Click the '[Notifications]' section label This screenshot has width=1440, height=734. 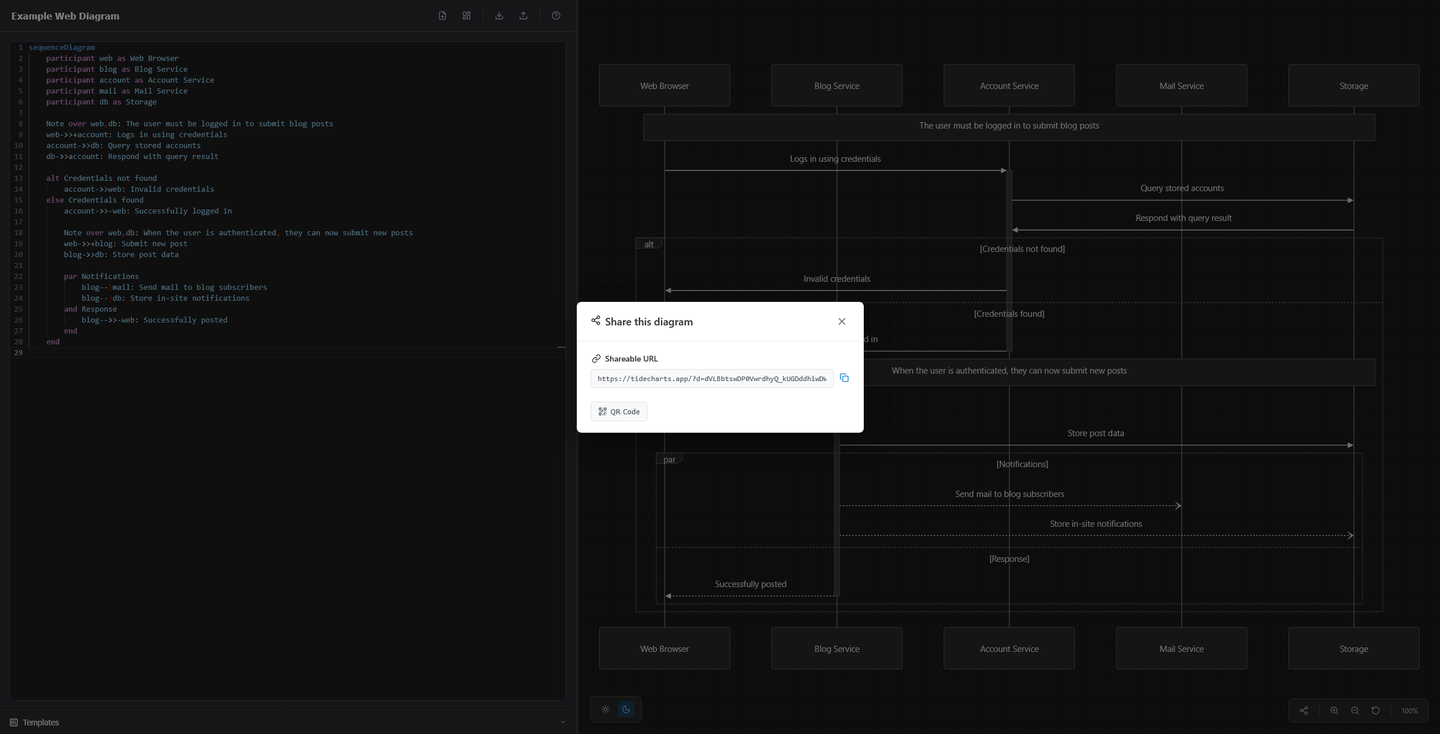click(1022, 464)
